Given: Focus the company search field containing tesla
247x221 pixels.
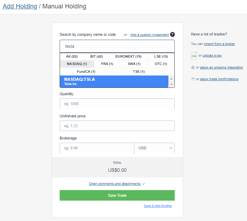Looking at the screenshot, I should (x=117, y=46).
